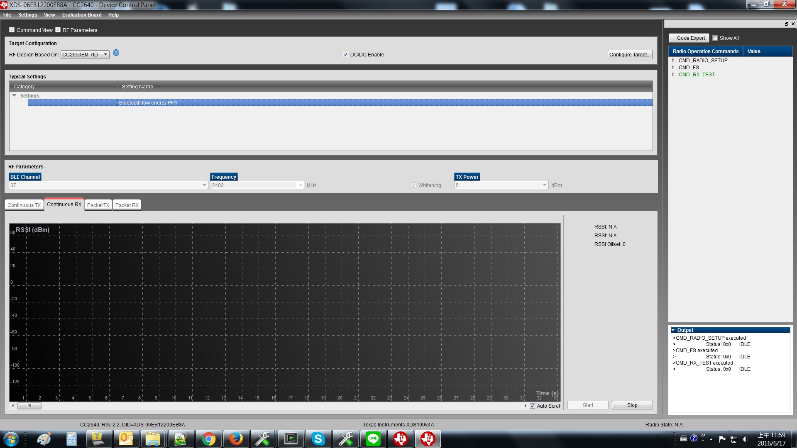
Task: Enable Show All in the command panel
Action: pos(715,38)
